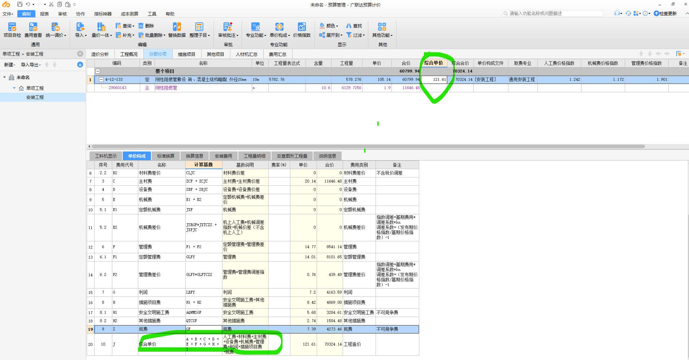The height and width of the screenshot is (360, 689).
Task: Click the 计算基数 column header
Action: click(x=204, y=164)
